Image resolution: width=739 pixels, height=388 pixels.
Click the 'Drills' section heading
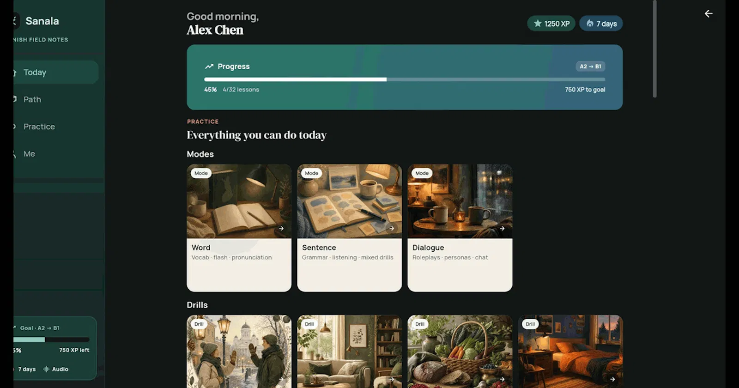click(197, 305)
